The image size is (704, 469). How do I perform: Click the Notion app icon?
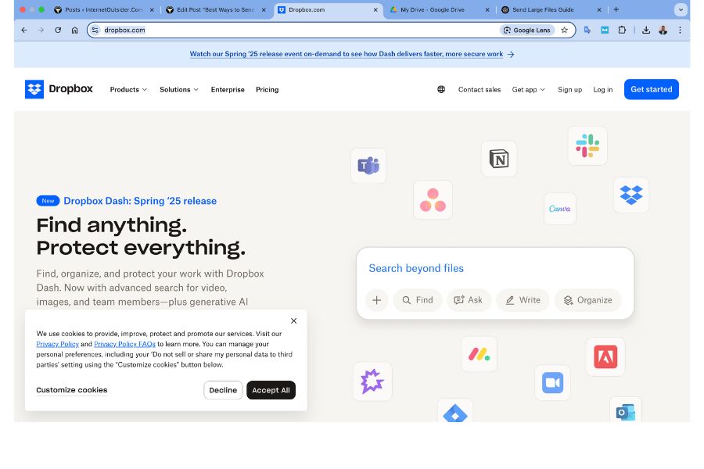tap(499, 159)
